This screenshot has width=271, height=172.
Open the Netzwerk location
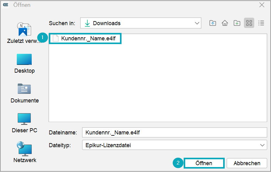(25, 152)
